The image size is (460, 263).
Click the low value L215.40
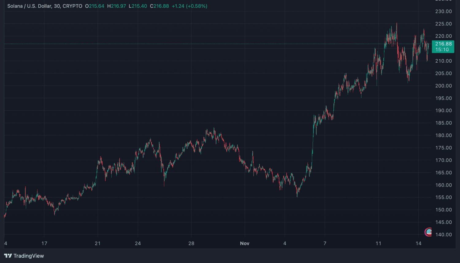click(138, 6)
